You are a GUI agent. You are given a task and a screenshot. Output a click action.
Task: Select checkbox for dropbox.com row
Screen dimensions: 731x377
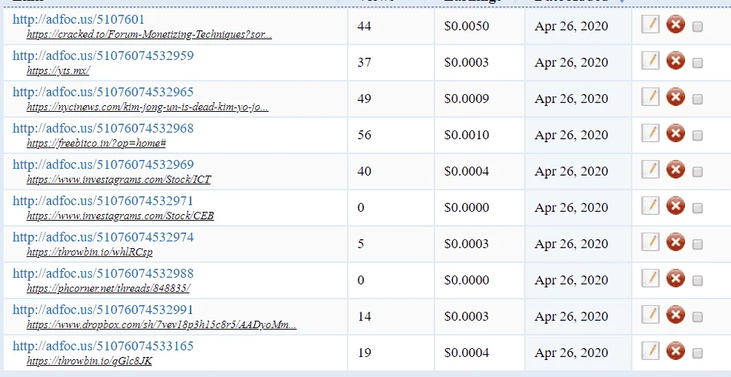(698, 317)
